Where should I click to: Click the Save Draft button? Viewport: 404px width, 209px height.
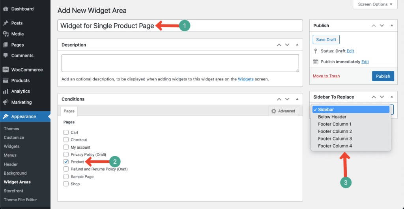click(326, 40)
